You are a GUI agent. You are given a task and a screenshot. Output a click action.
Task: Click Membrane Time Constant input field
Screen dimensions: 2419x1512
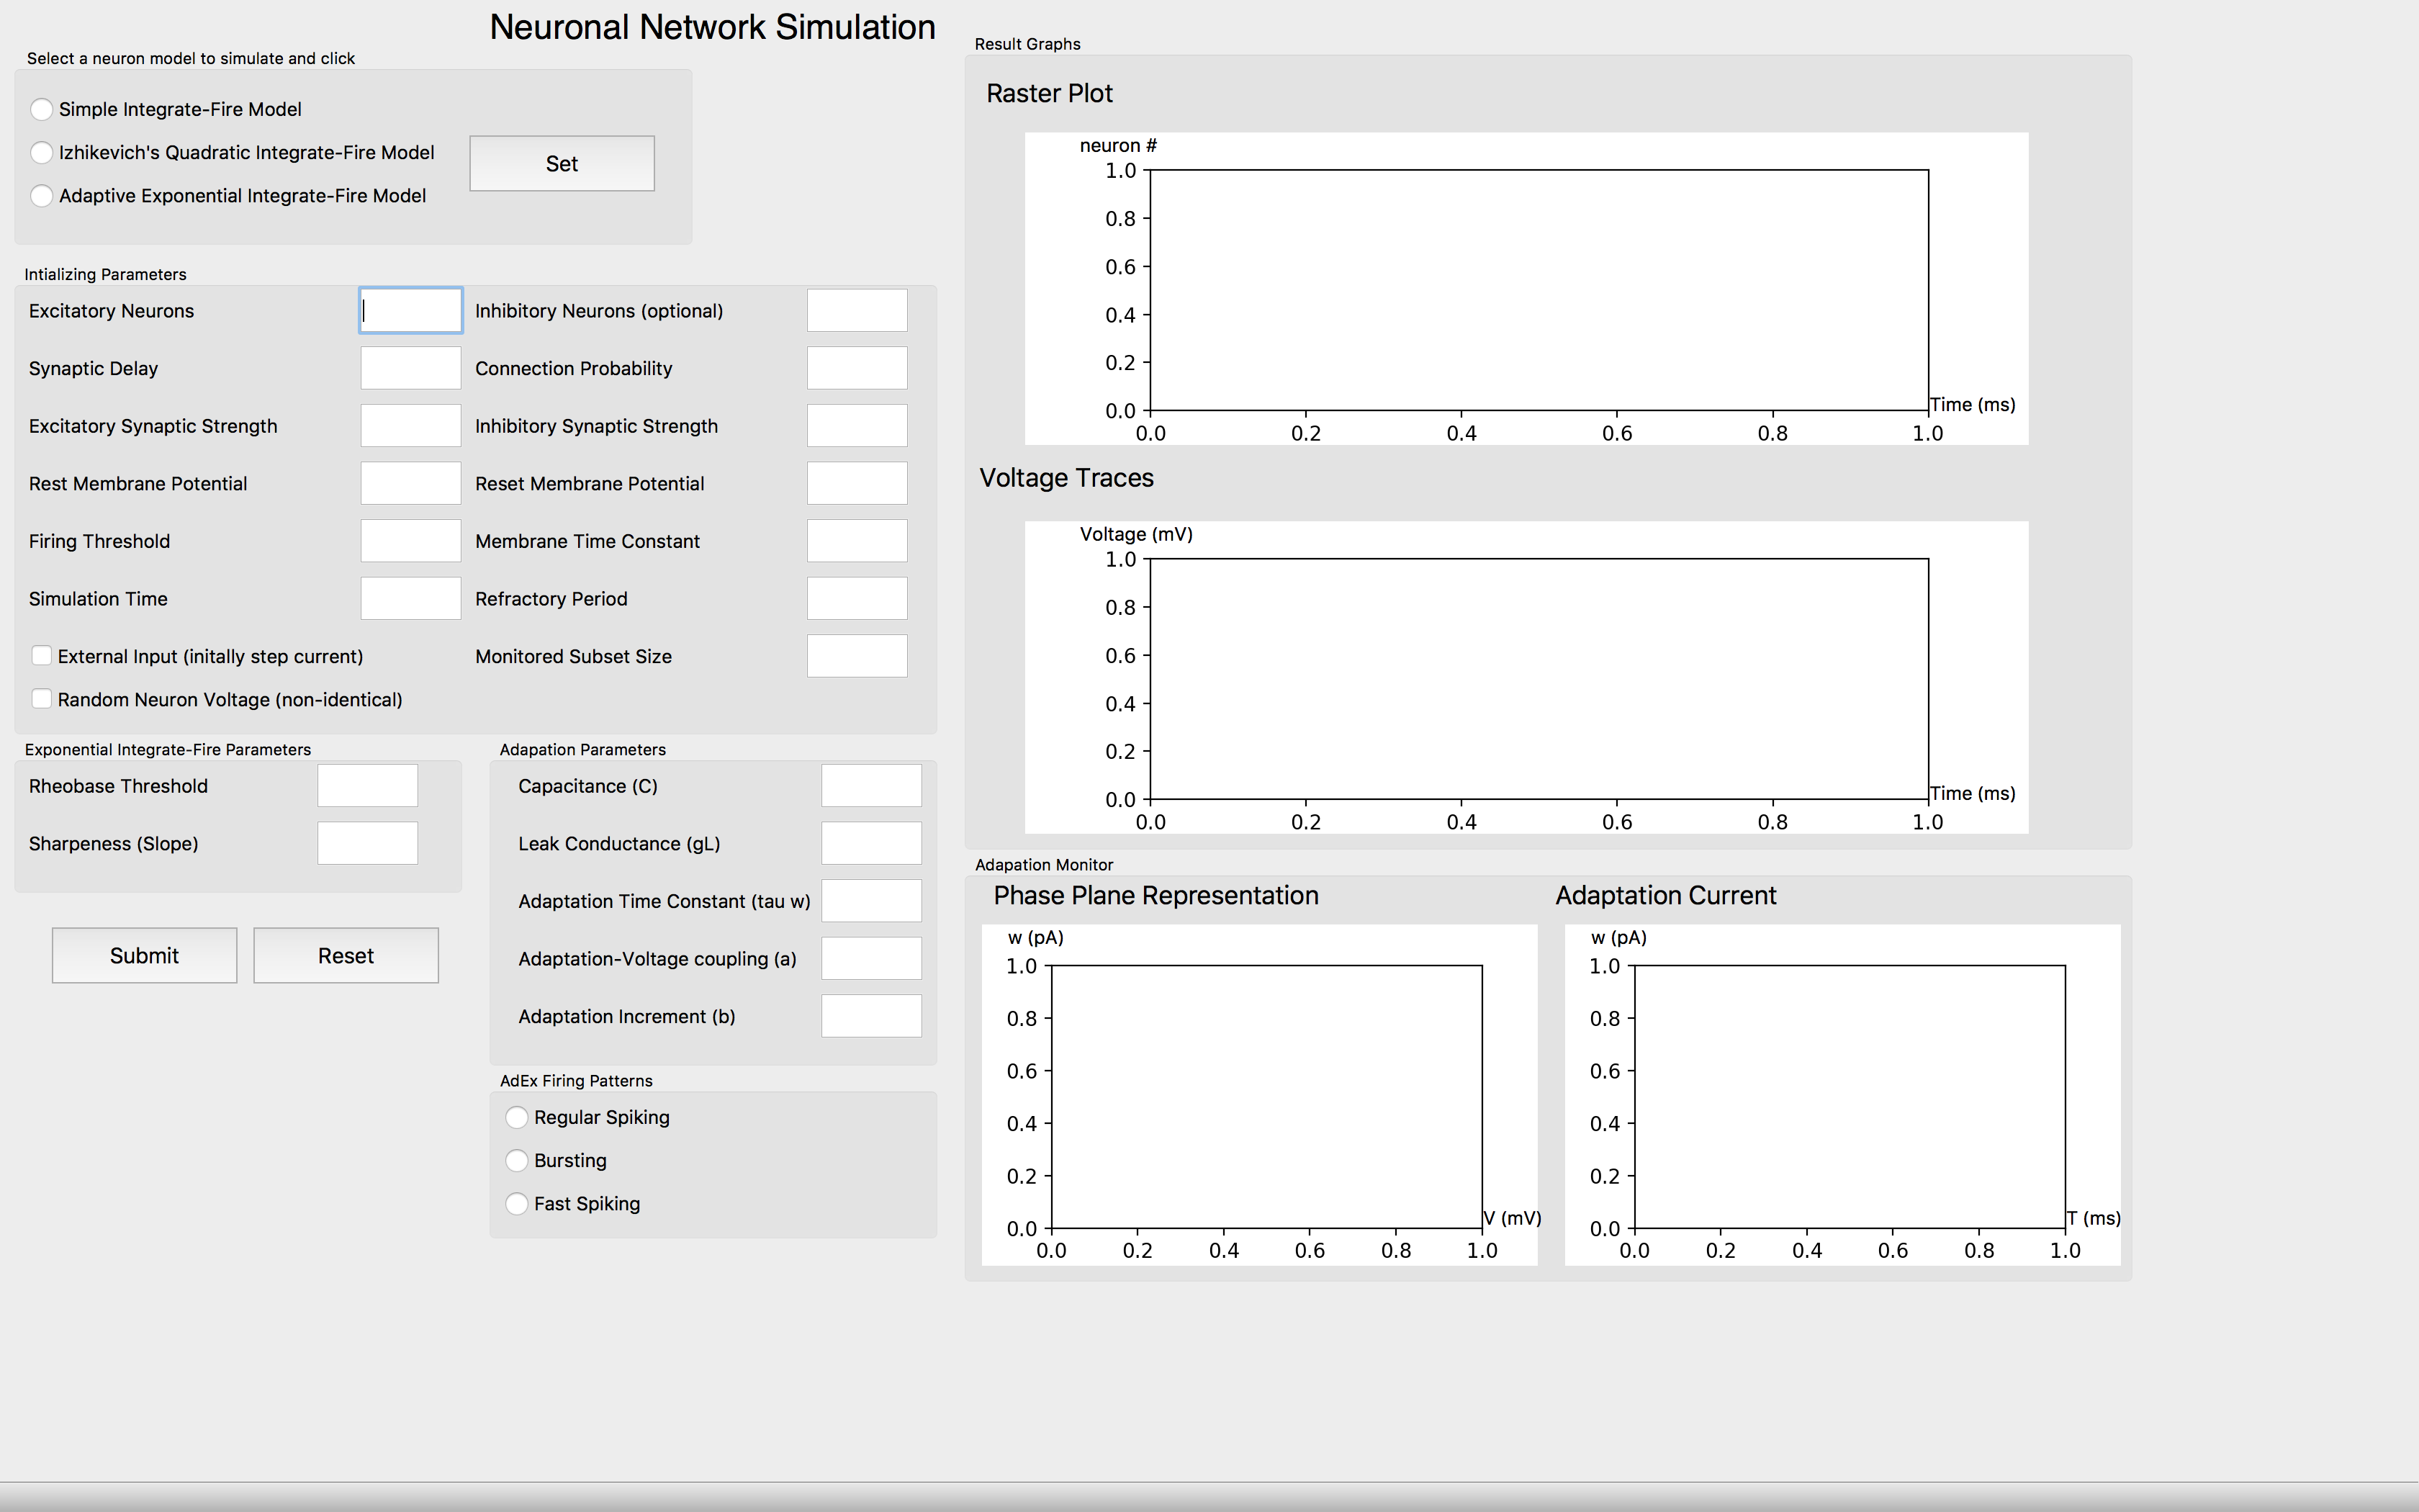coord(857,540)
